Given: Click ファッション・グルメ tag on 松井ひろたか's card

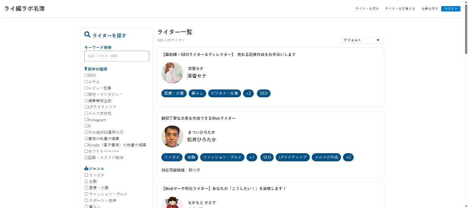Looking at the screenshot, I should pyautogui.click(x=222, y=157).
